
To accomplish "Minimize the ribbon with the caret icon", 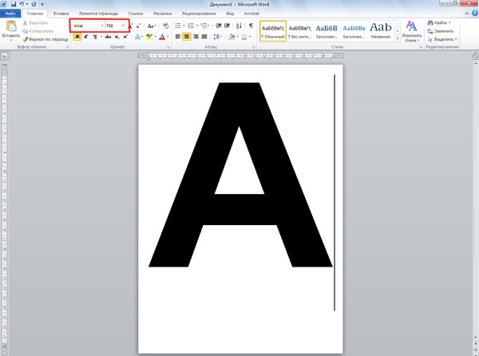I will click(x=467, y=13).
